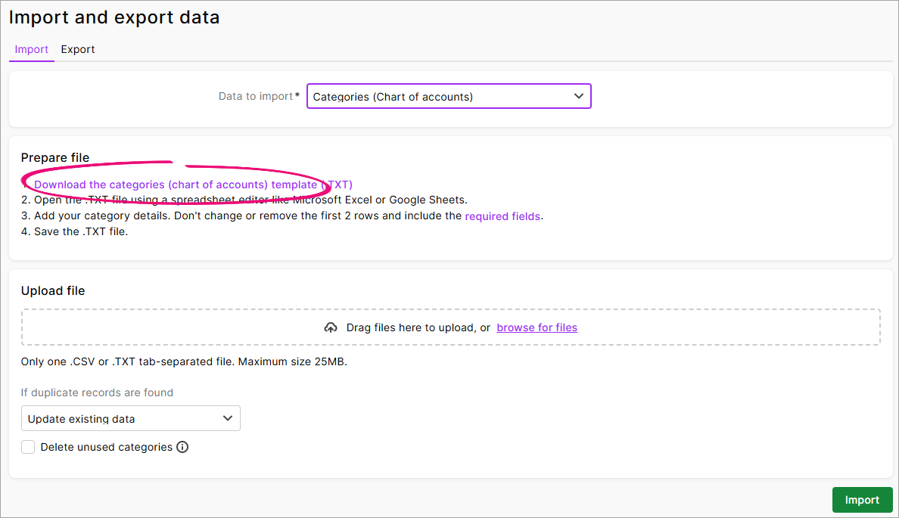Select Categories (Chart of accounts) field
This screenshot has width=899, height=518.
(449, 96)
